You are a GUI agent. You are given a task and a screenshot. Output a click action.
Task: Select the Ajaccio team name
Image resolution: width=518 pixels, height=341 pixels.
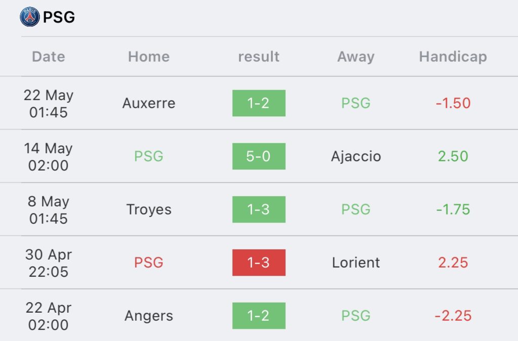(x=356, y=157)
